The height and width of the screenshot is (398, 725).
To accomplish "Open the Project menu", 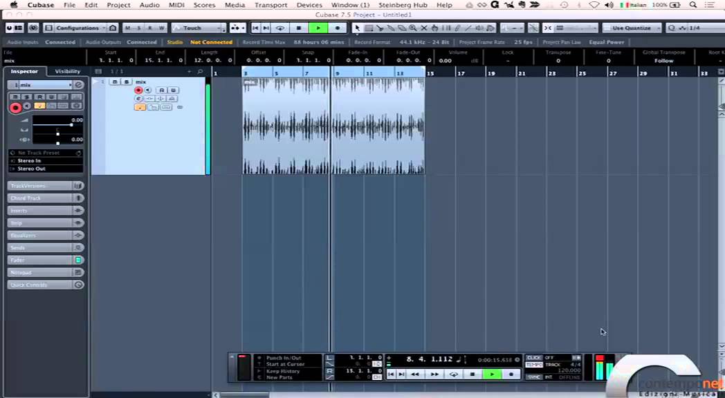I will 118,5.
